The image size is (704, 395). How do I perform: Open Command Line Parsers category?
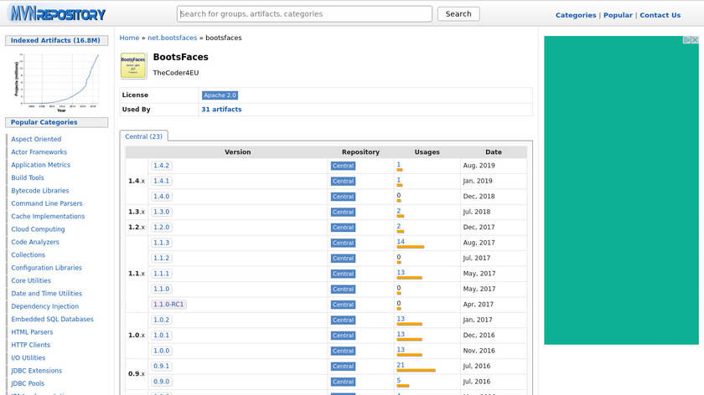click(x=47, y=203)
